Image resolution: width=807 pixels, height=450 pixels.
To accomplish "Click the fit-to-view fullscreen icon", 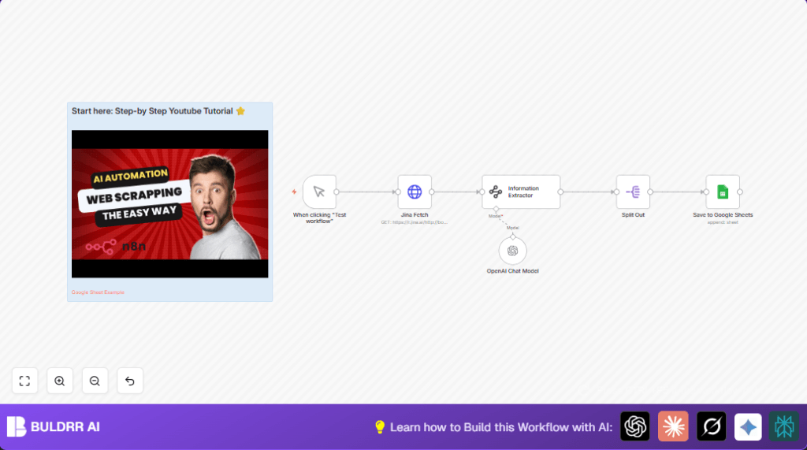I will tap(24, 381).
